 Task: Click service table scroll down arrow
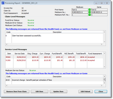(104, 67)
